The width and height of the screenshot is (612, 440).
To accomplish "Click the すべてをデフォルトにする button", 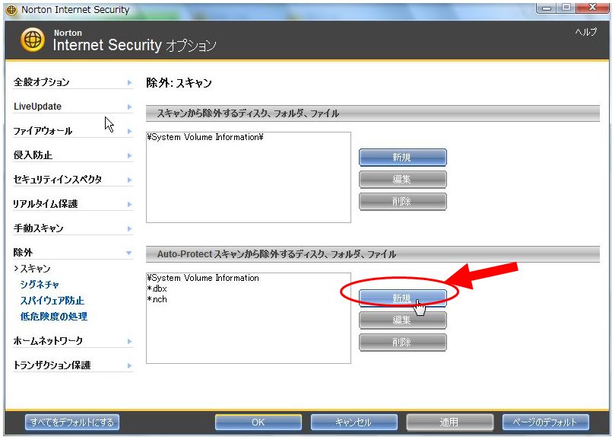I will [72, 422].
